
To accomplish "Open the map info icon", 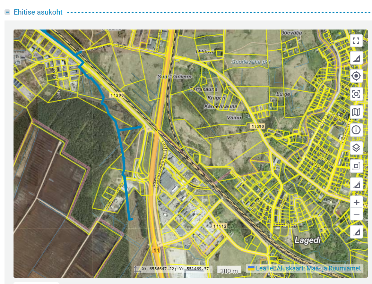I will coord(356,130).
